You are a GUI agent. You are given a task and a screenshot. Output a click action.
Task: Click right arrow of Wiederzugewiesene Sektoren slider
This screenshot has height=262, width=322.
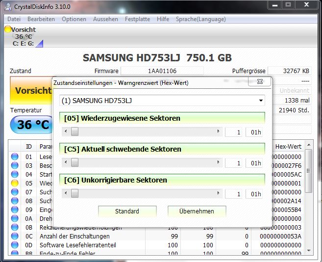click(218, 131)
